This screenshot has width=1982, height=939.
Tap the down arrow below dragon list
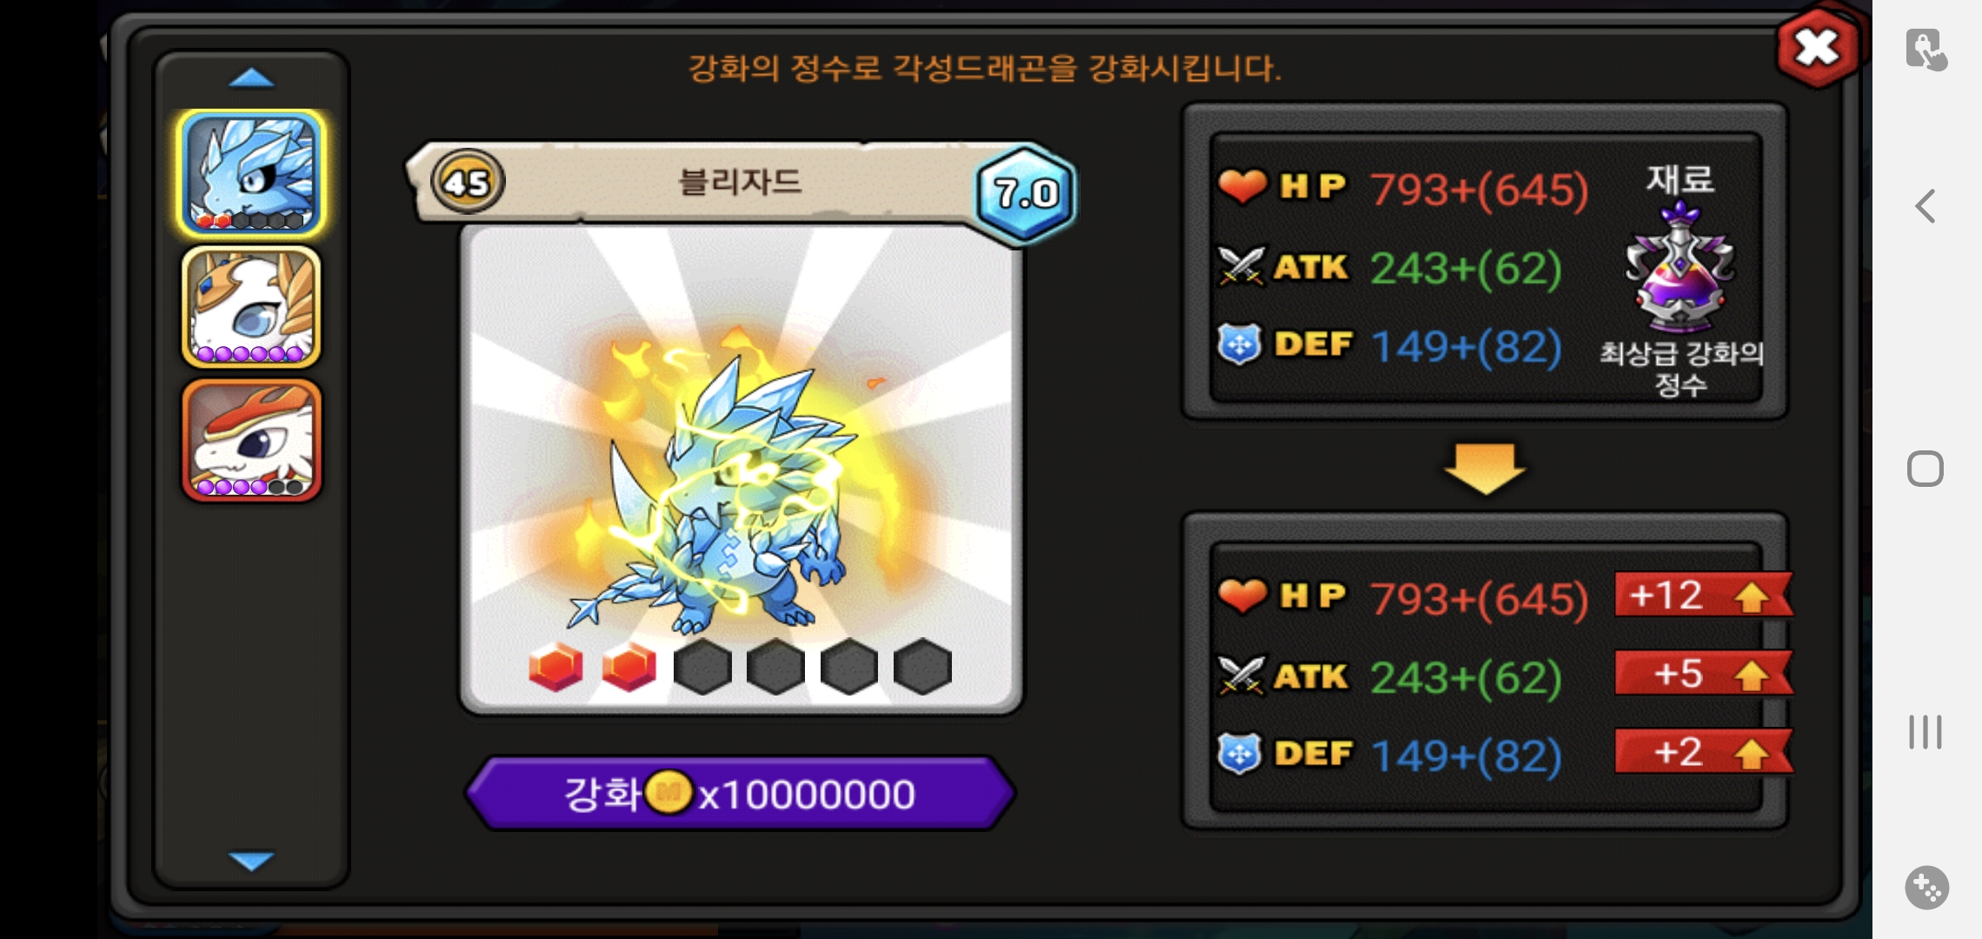point(251,861)
